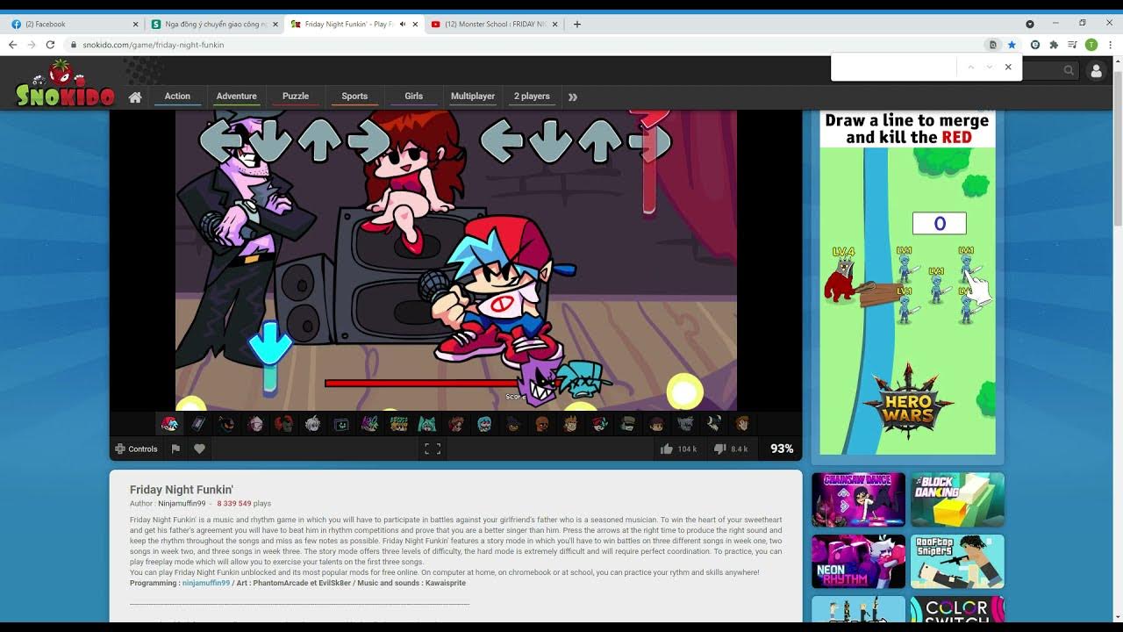Image resolution: width=1123 pixels, height=632 pixels.
Task: Open the Girls games category
Action: (x=414, y=97)
